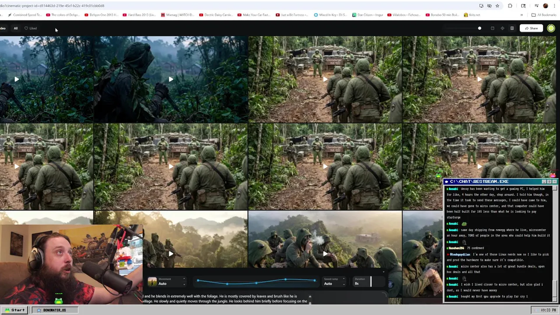Click the thumbnail zoom slider handle
This screenshot has height=315, width=560.
[x=479, y=28]
